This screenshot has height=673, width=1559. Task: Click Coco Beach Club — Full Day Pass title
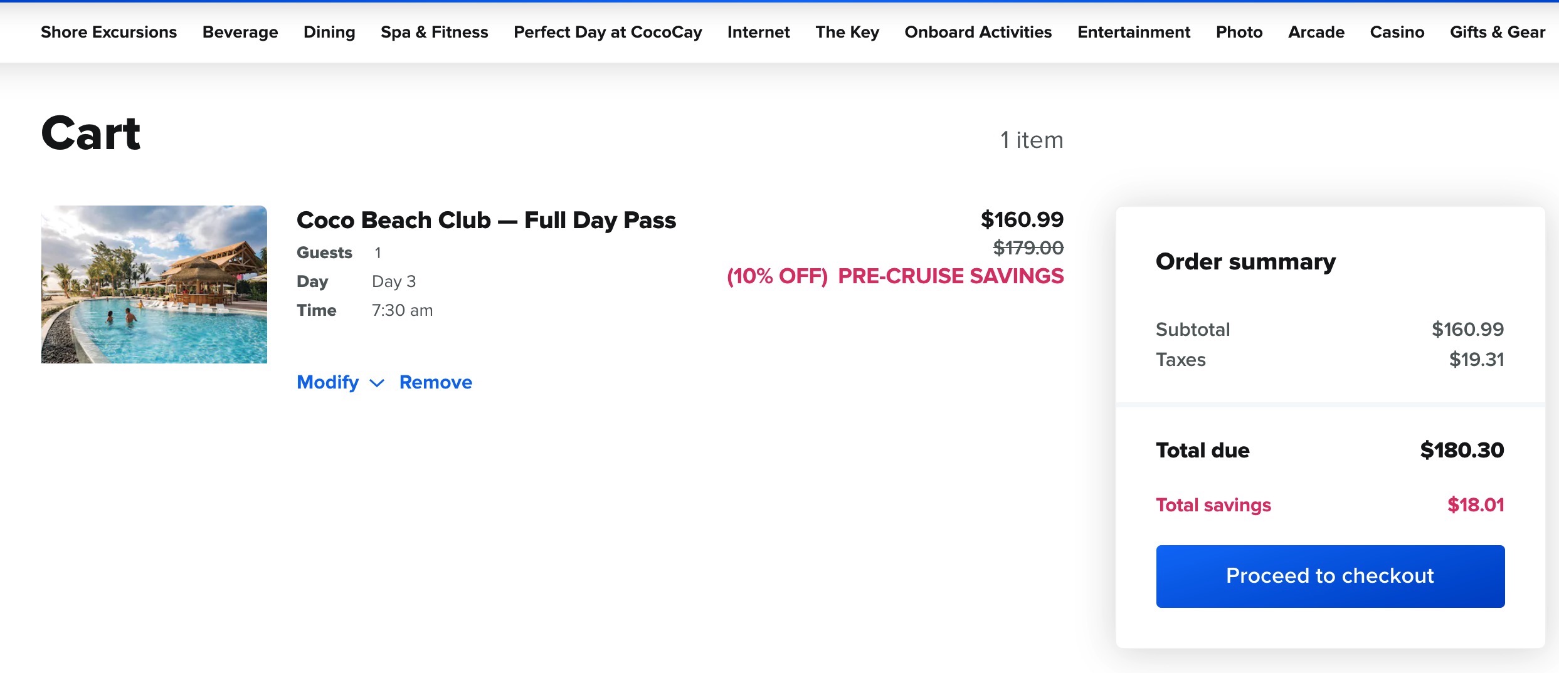(x=486, y=220)
